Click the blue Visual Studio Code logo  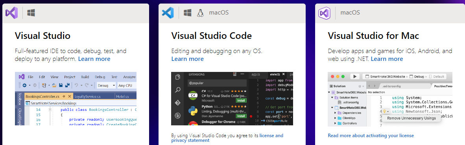(x=168, y=13)
